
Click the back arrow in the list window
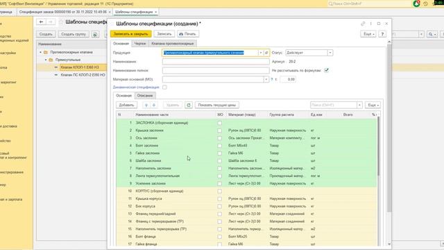coord(41,22)
